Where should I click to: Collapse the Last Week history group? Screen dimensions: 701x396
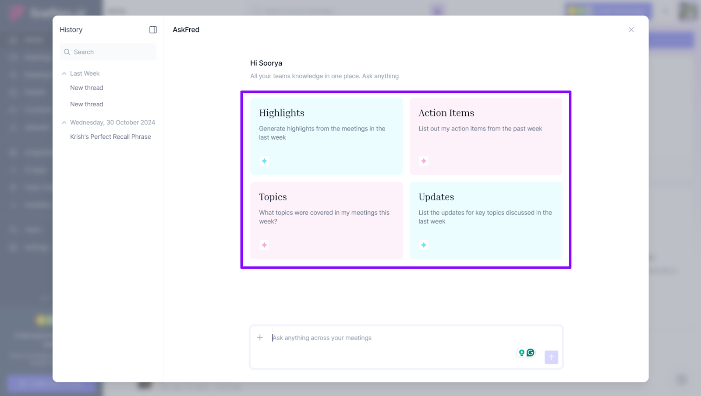tap(64, 74)
